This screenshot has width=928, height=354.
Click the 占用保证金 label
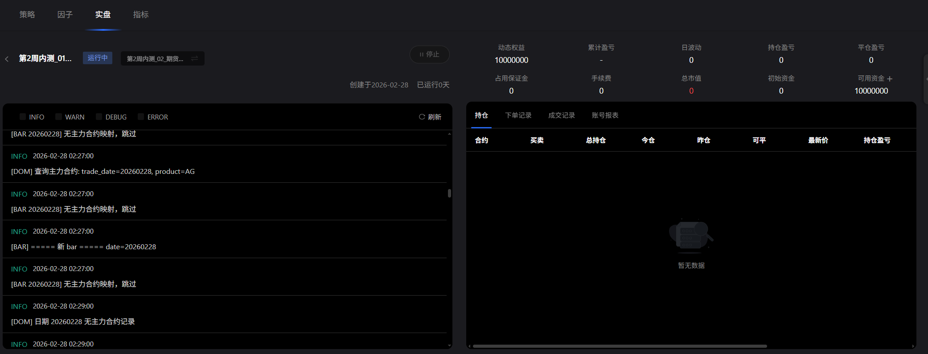pos(511,78)
